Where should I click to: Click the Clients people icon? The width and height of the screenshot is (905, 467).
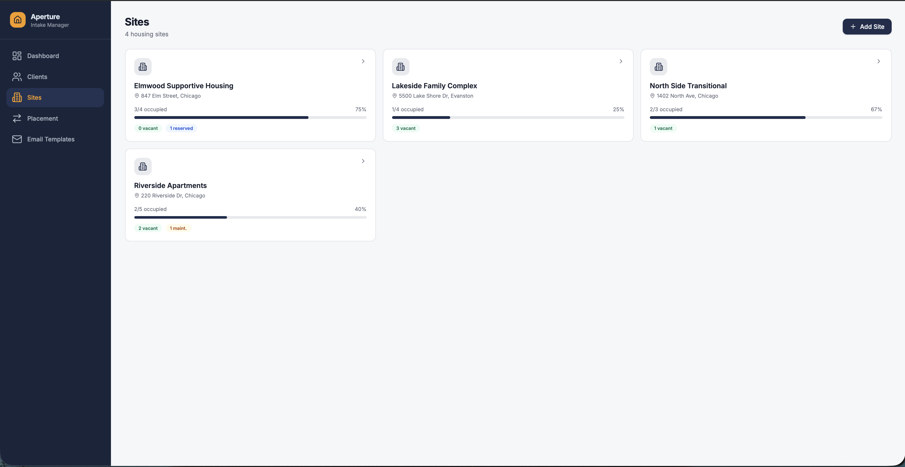17,77
